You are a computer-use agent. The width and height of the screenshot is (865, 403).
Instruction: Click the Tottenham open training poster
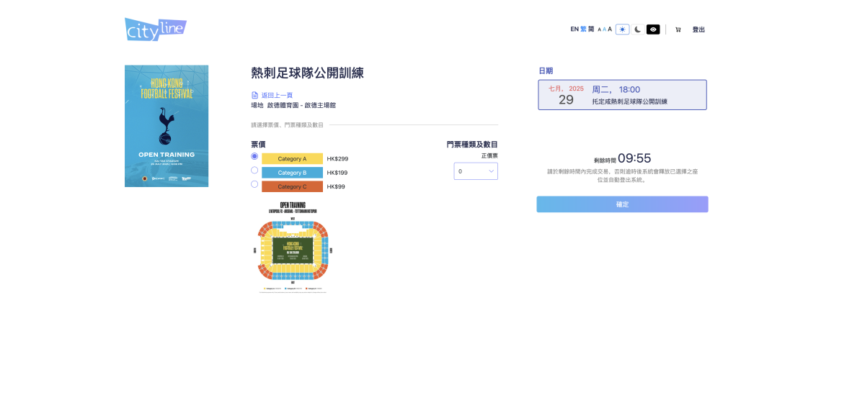click(167, 126)
